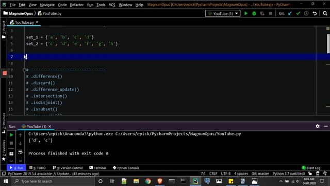
Task: Open the Terminal tool window
Action: [97, 168]
